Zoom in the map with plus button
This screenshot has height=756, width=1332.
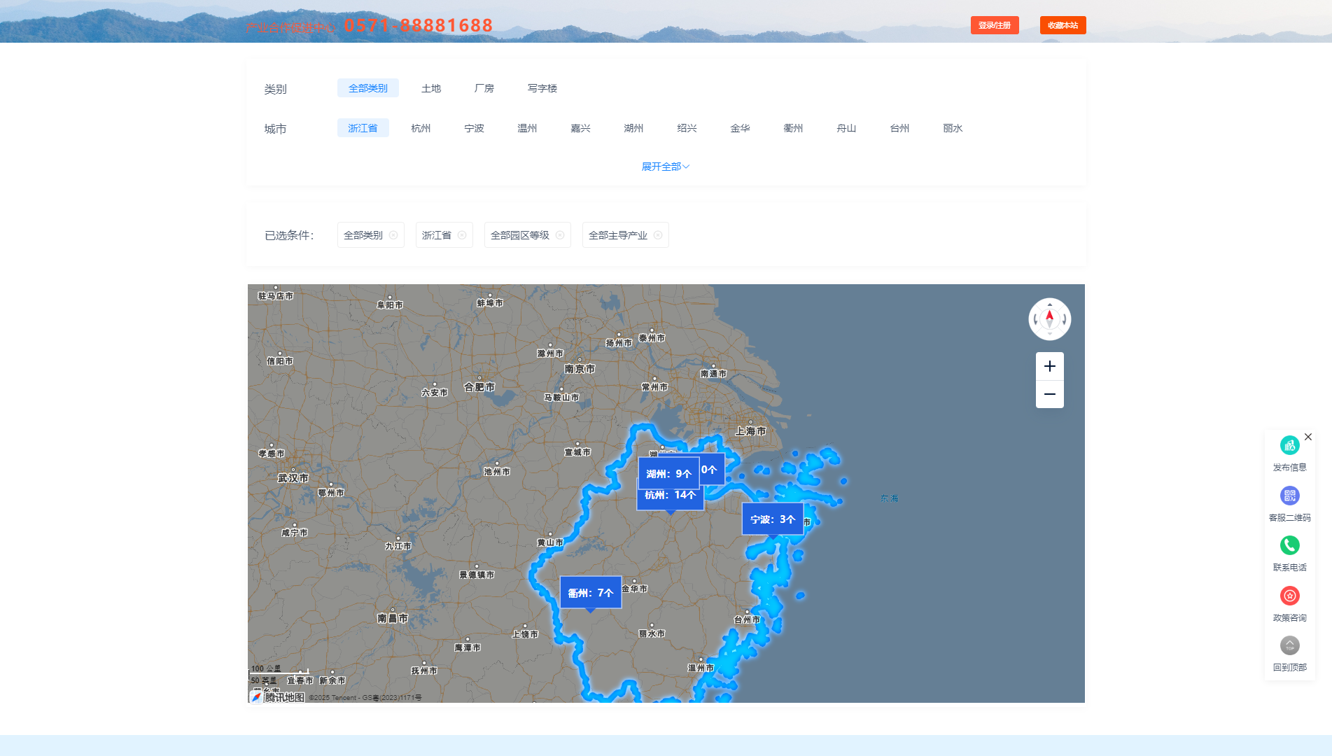pyautogui.click(x=1049, y=366)
